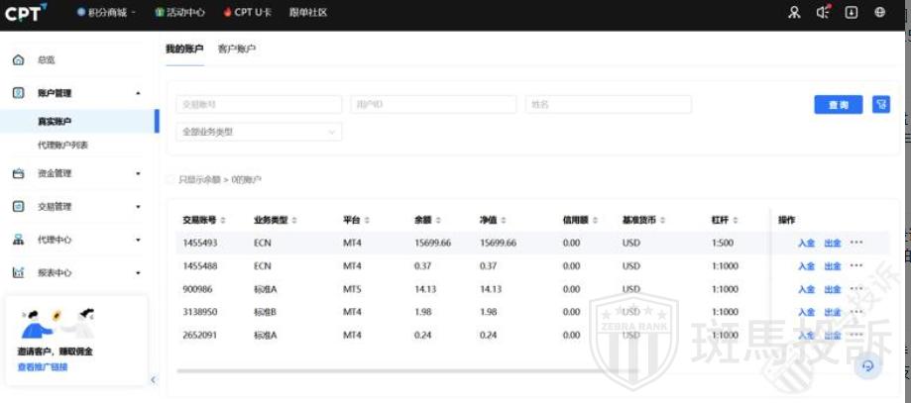Click the blue filter icon beside 查询
The width and height of the screenshot is (911, 403).
(880, 105)
